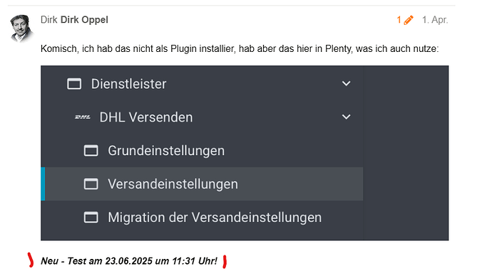Click the post text starting with Komisch
Viewport: 492px width, 276px height.
point(240,49)
